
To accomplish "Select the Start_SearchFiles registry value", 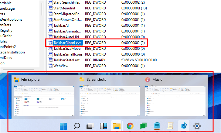I will (x=66, y=2).
